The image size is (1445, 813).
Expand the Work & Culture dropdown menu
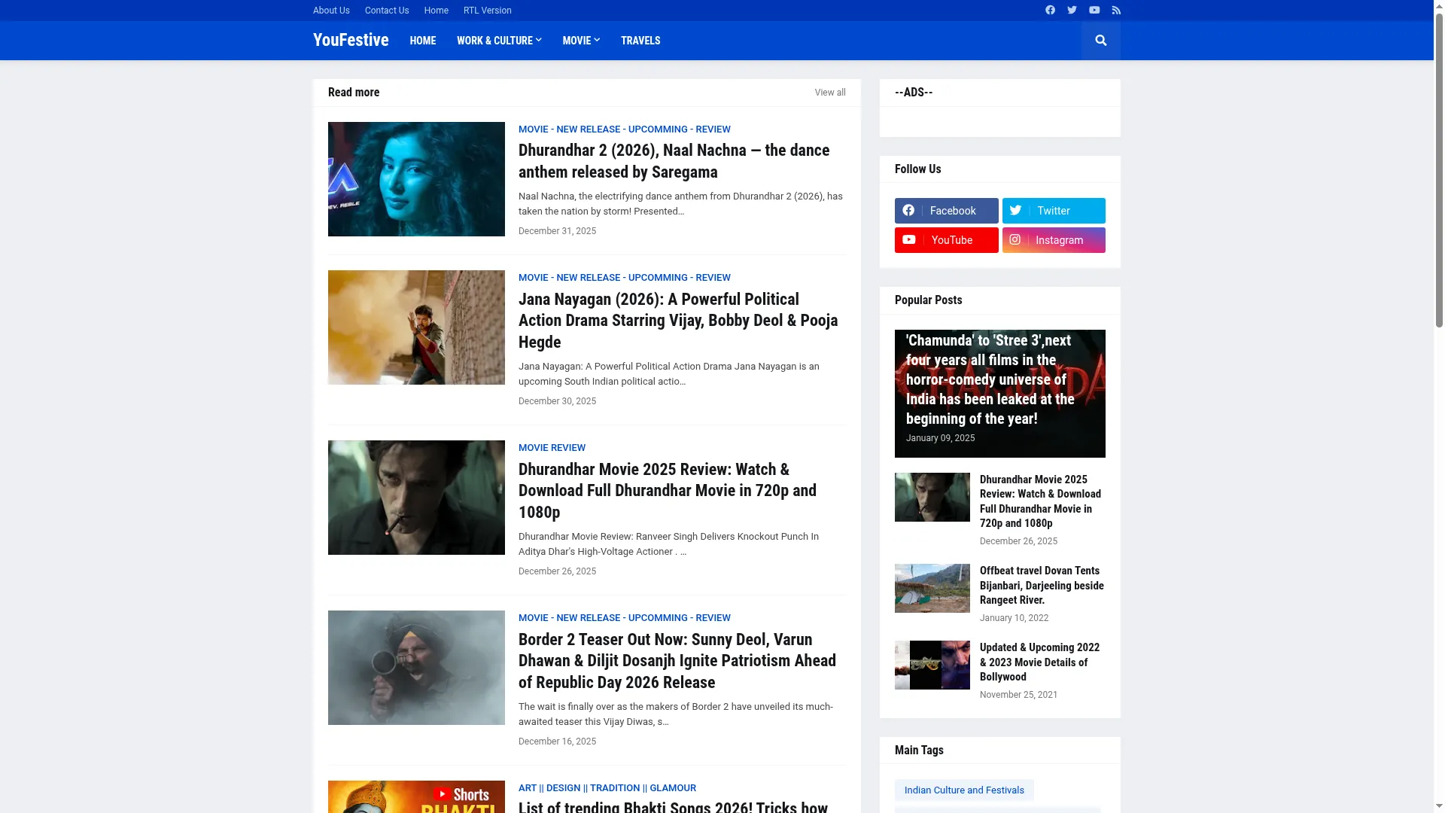click(499, 41)
